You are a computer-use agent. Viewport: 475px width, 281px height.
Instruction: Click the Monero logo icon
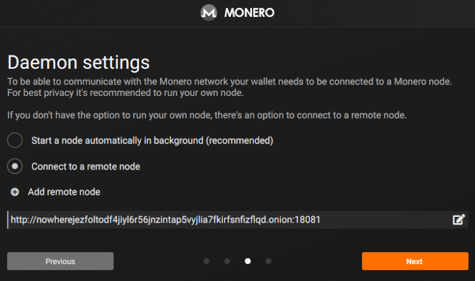click(x=208, y=13)
